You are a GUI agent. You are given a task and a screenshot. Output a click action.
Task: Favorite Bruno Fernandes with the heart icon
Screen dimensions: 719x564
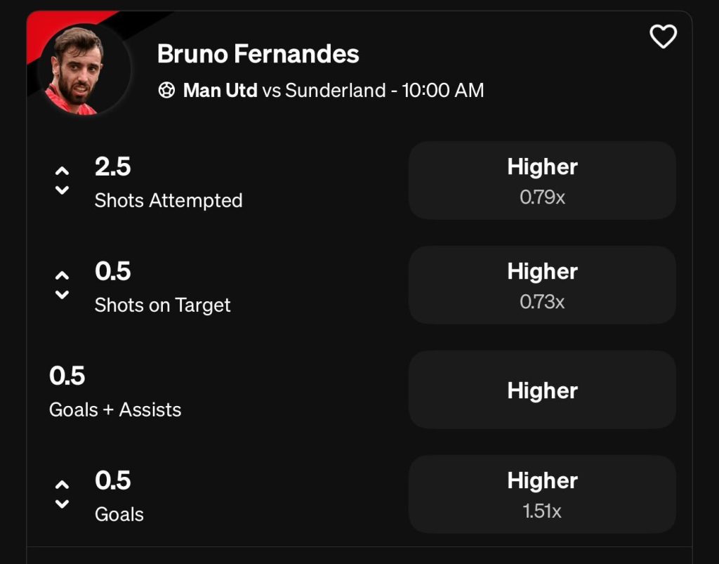[x=663, y=37]
